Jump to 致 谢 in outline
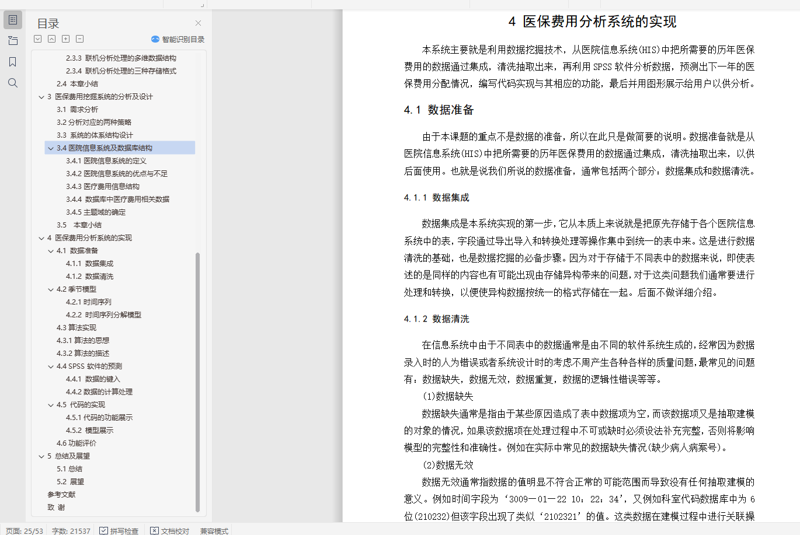 click(56, 508)
